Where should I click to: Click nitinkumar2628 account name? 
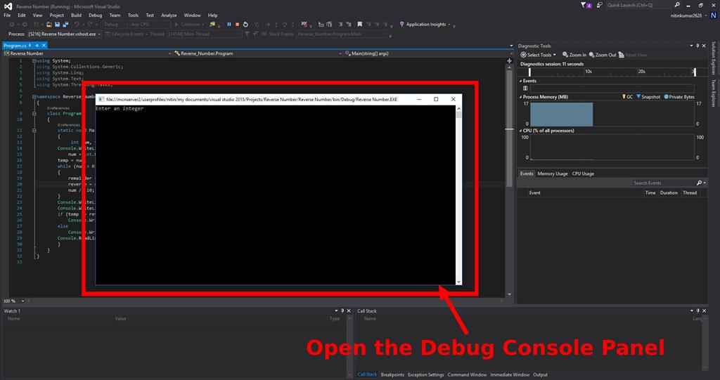click(686, 15)
